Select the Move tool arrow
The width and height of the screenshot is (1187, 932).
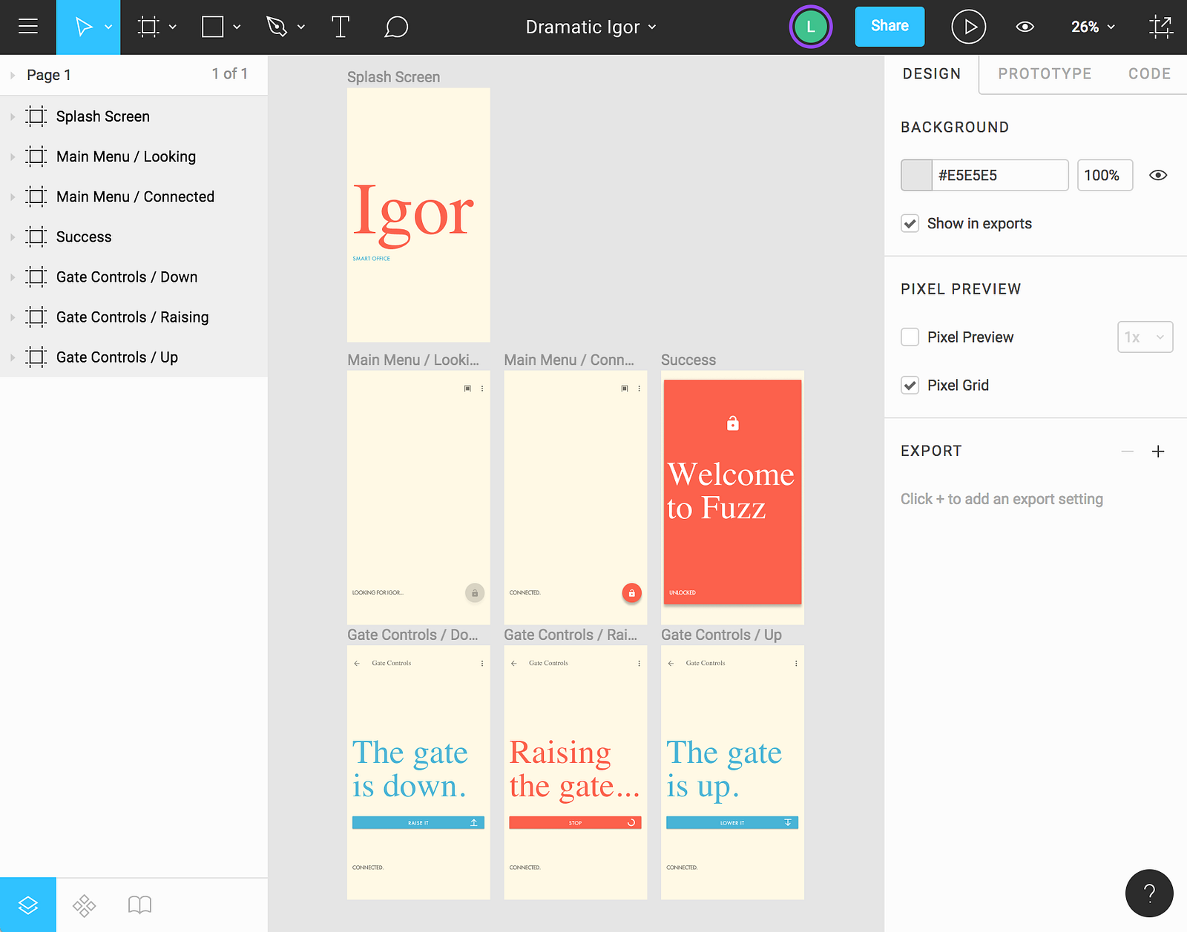point(83,27)
